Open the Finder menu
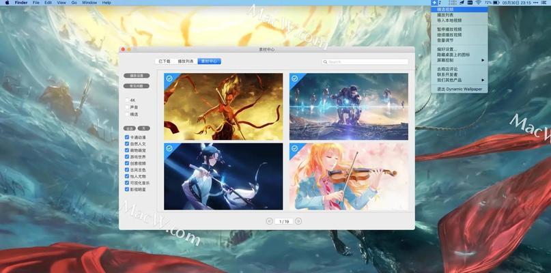The height and width of the screenshot is (273, 551). pos(21,3)
